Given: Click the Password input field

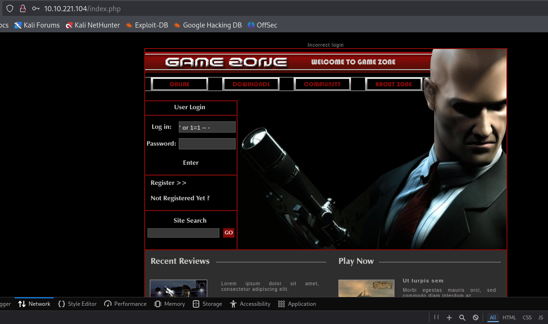Looking at the screenshot, I should (207, 144).
